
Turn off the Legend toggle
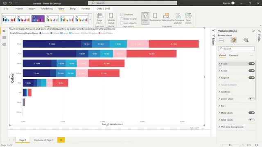click(x=251, y=78)
